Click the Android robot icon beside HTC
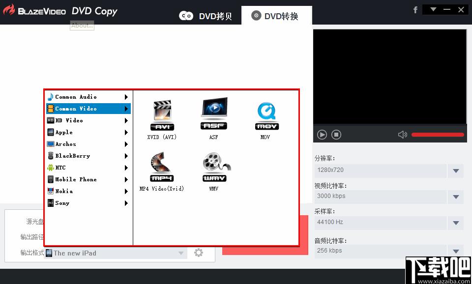The height and width of the screenshot is (284, 472). pyautogui.click(x=51, y=168)
